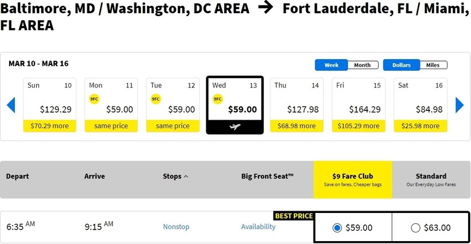Sort flights by Stops column
The height and width of the screenshot is (244, 471).
(175, 176)
